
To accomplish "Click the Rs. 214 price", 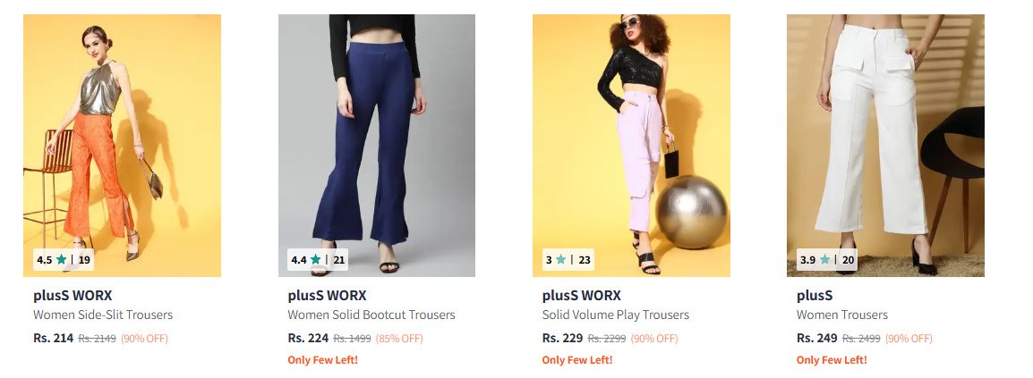I will coord(54,339).
